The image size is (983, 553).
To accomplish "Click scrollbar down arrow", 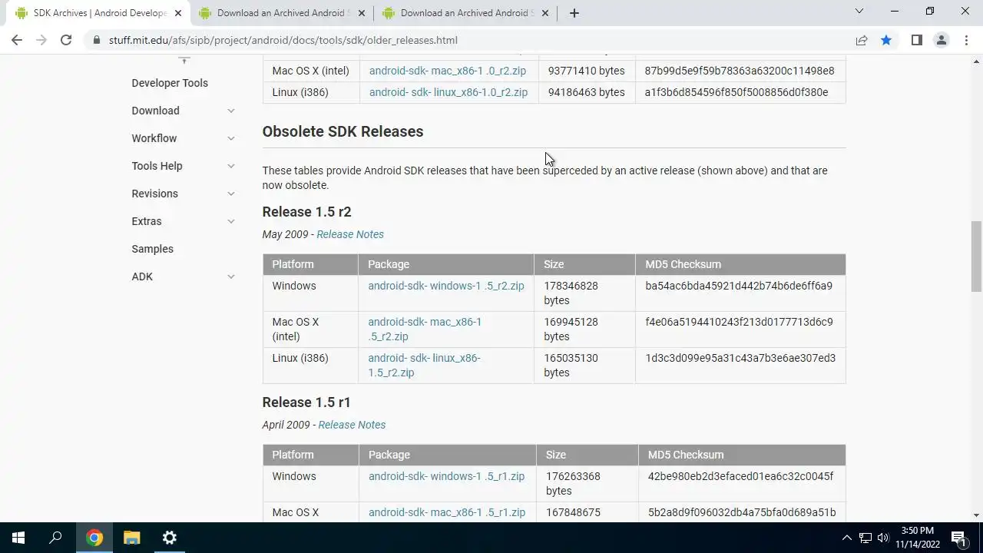I will [976, 516].
